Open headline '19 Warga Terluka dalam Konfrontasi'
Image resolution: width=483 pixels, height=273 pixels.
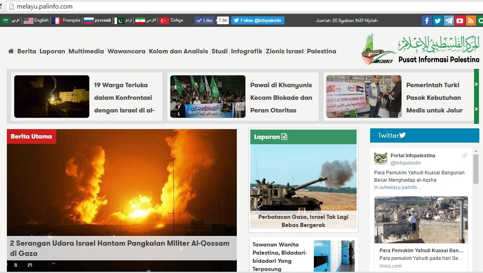[124, 97]
